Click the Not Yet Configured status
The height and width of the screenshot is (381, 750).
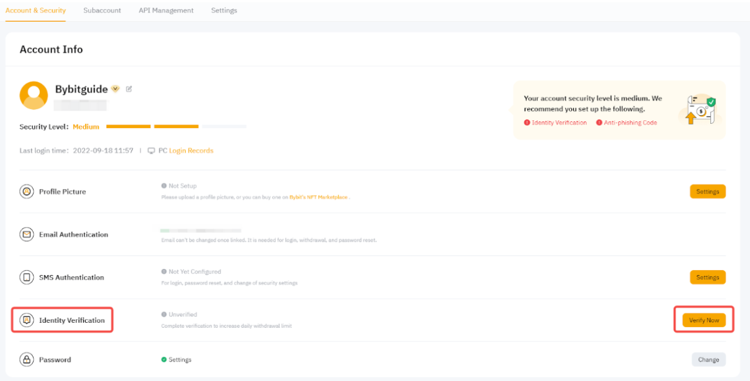click(195, 271)
